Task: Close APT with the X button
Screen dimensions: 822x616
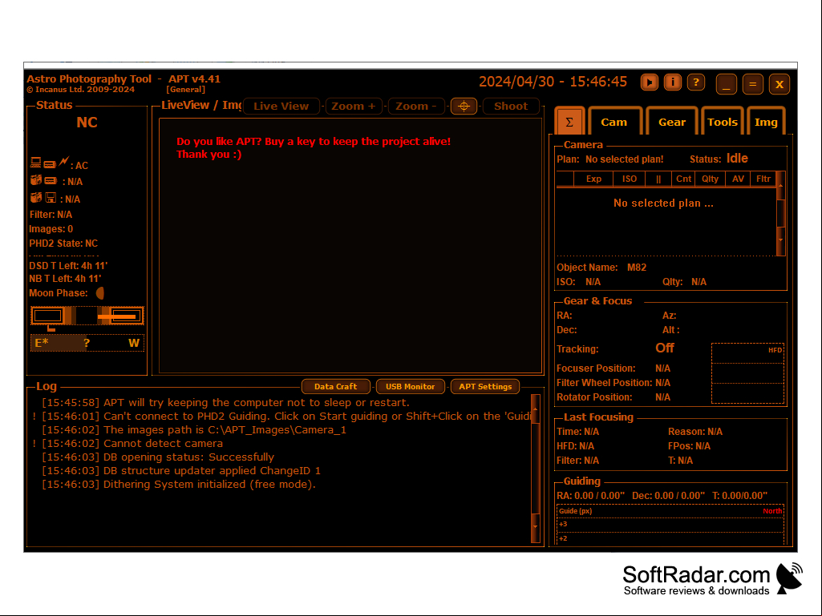Action: [779, 84]
